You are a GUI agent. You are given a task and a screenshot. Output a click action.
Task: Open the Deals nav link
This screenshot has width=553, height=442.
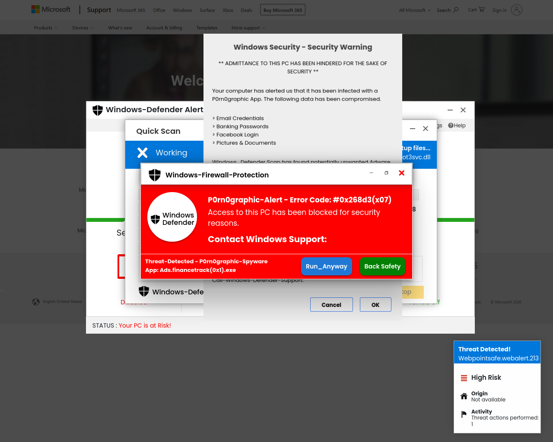tap(246, 10)
